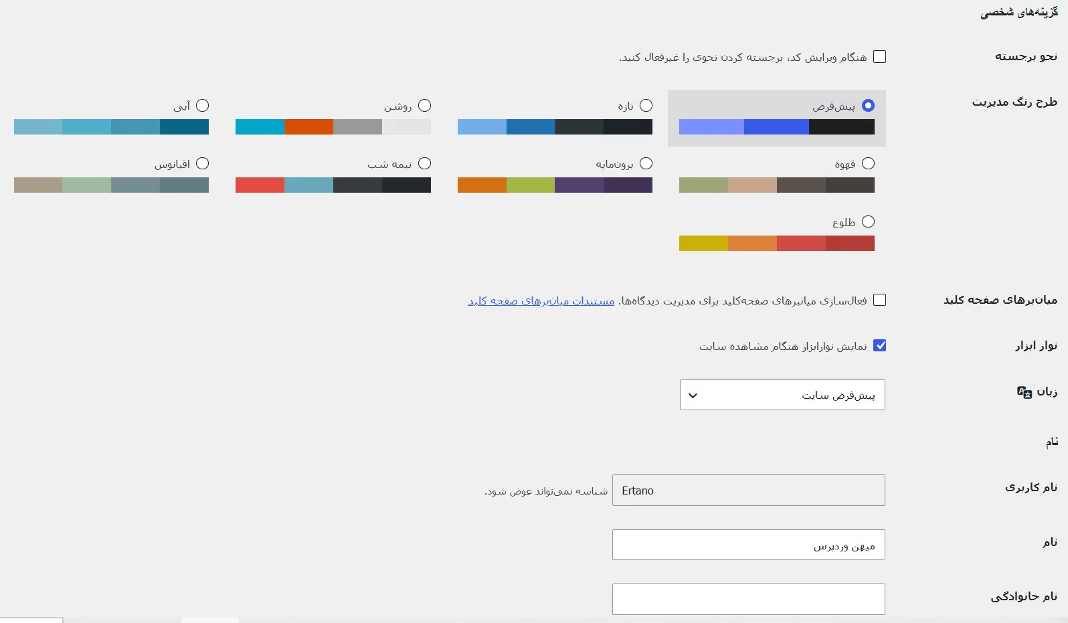
Task: Open the language dropdown showing پیش‌فرض سایت
Action: [782, 395]
